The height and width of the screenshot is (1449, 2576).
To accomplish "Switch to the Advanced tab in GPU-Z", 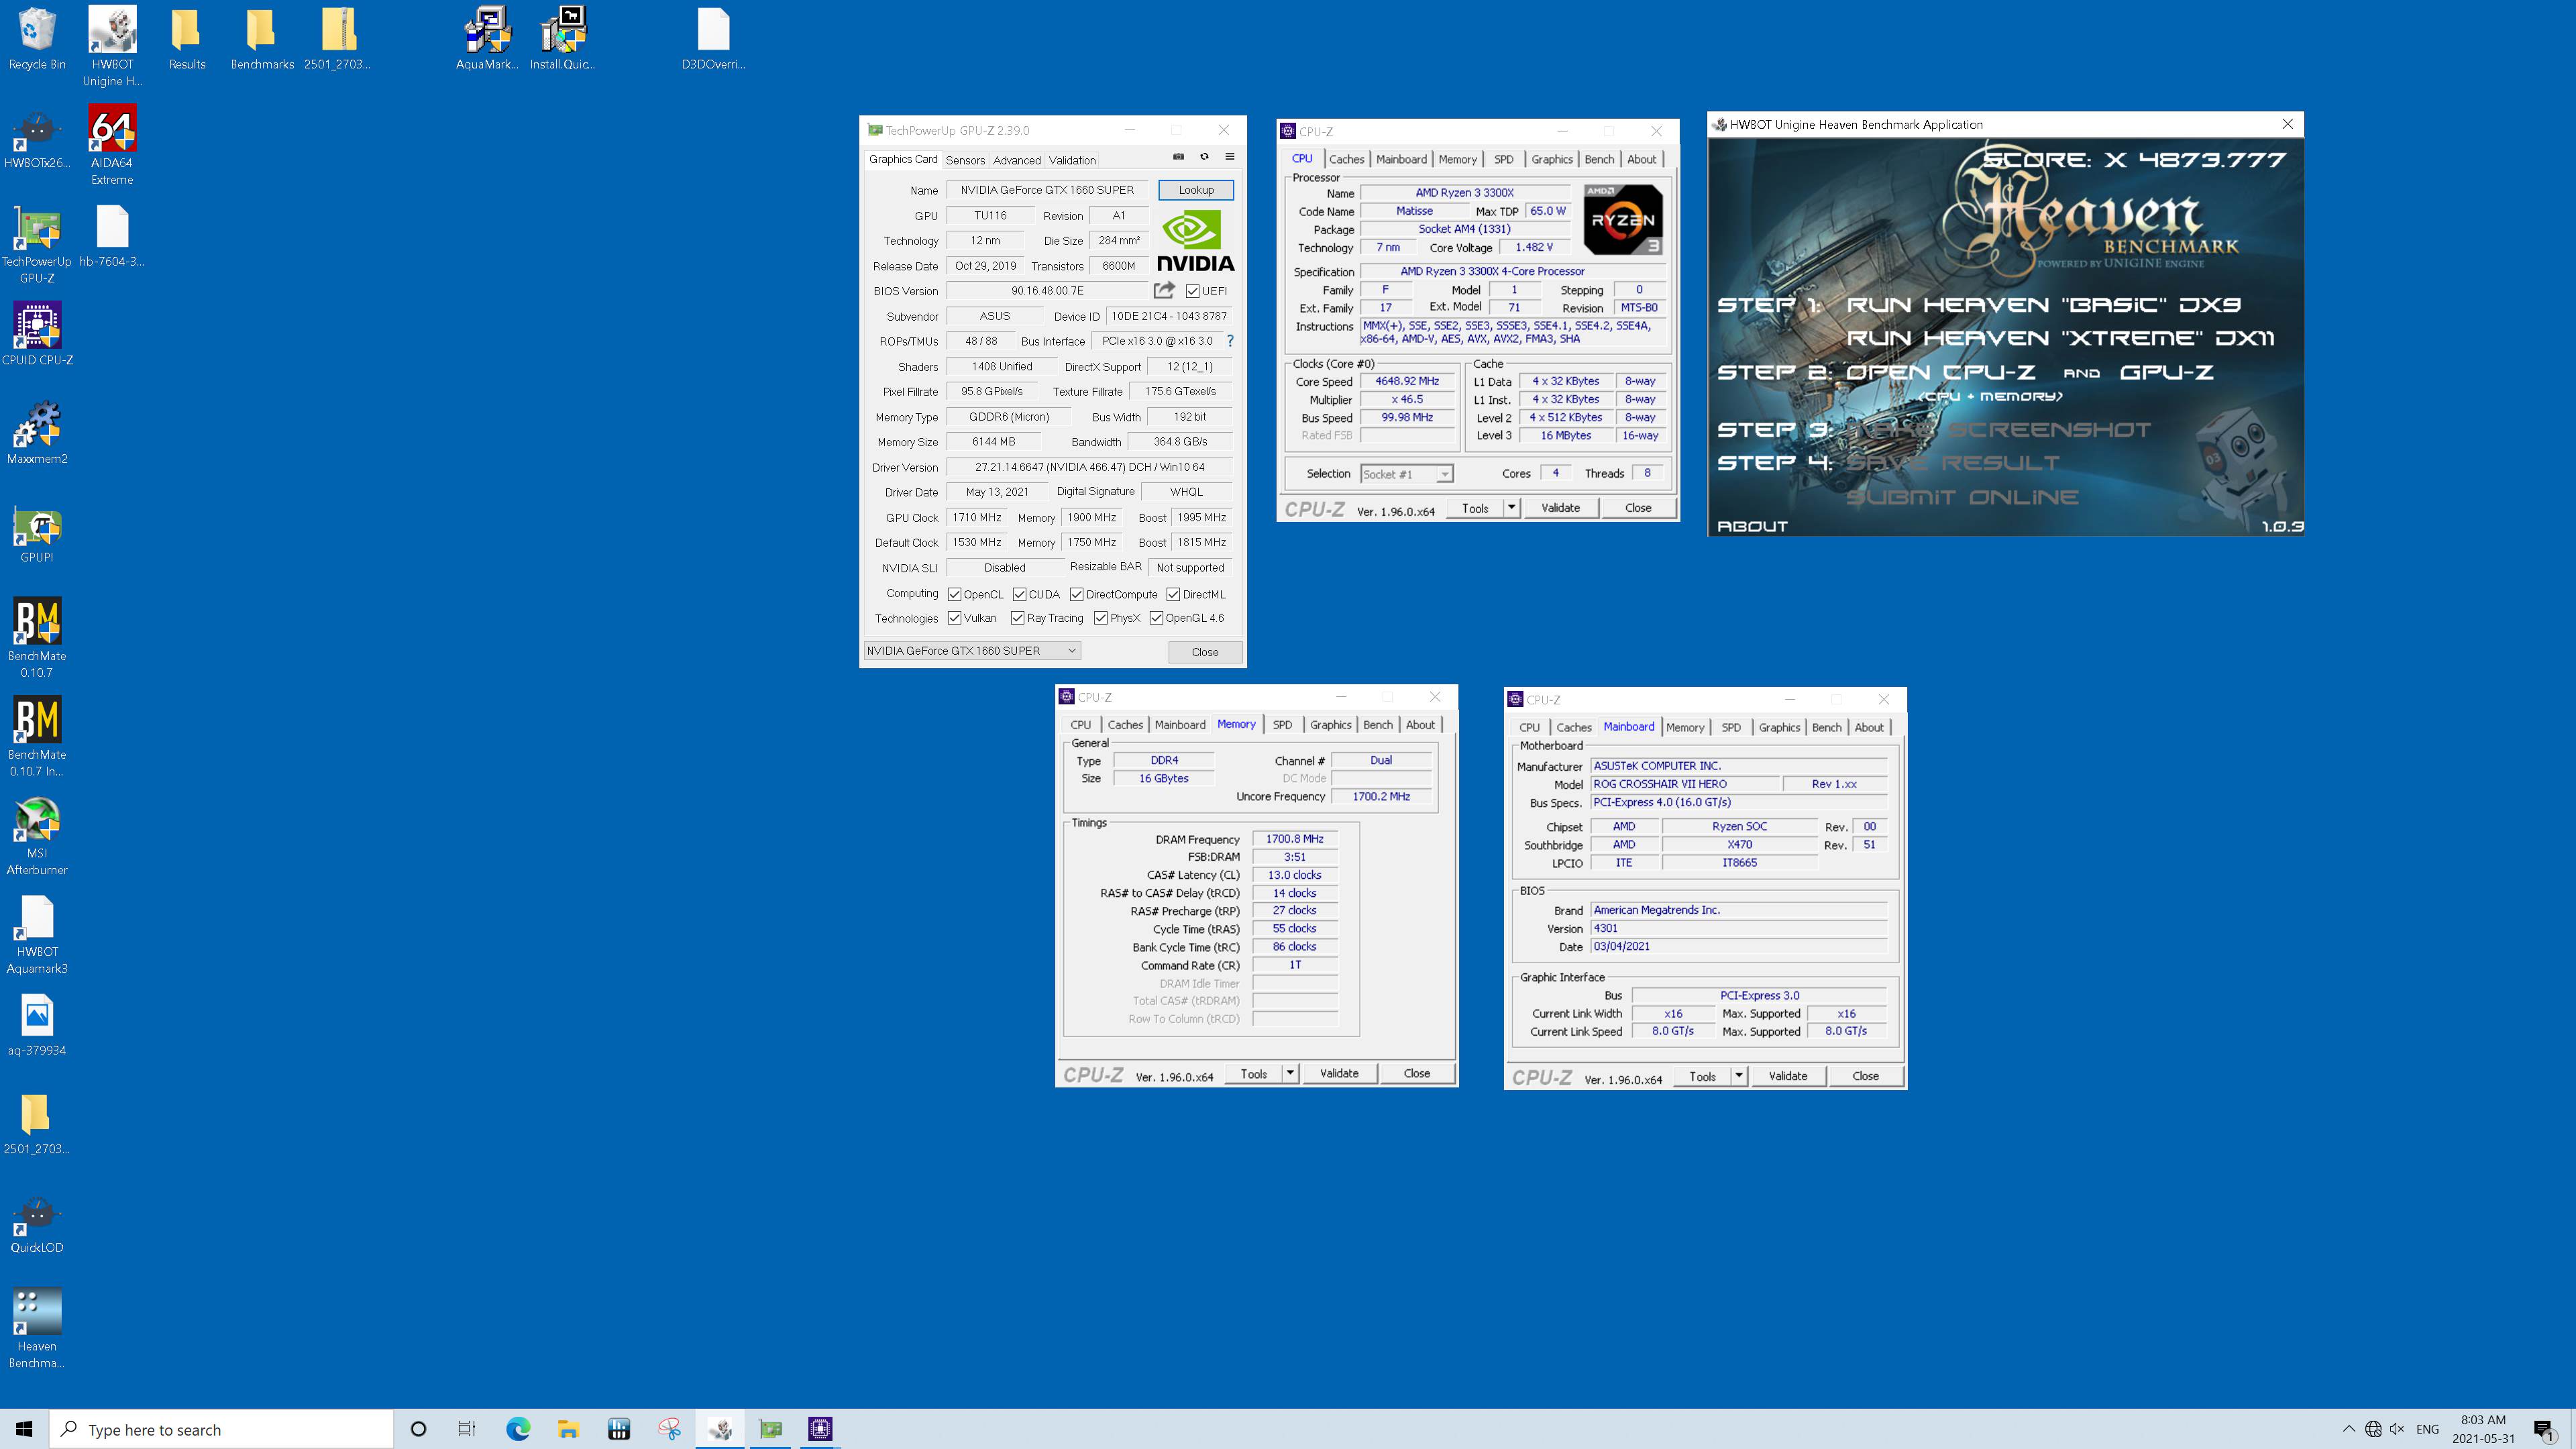I will tap(1017, 160).
